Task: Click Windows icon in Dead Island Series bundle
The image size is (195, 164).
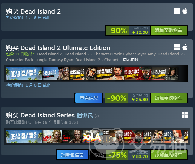Action: pos(185,115)
